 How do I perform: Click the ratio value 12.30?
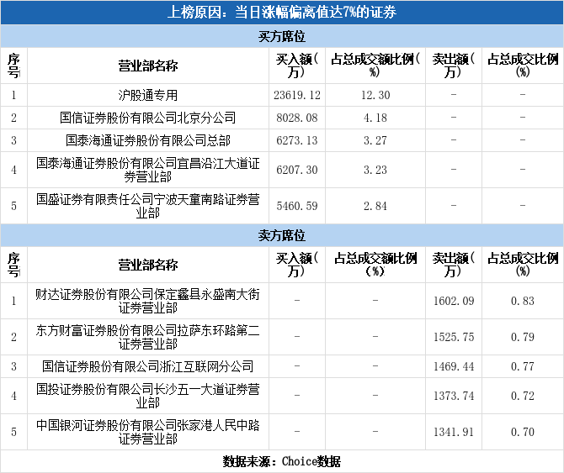click(375, 95)
